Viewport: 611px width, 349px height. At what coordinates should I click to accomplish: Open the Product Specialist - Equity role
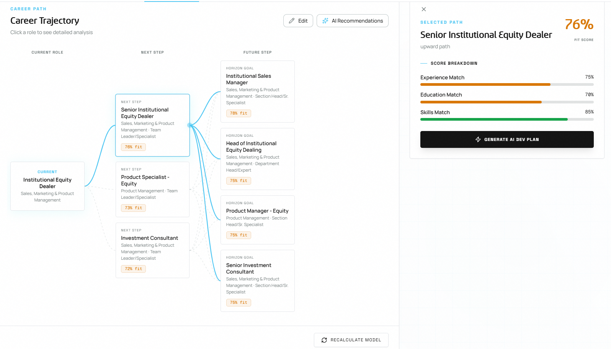pyautogui.click(x=152, y=189)
